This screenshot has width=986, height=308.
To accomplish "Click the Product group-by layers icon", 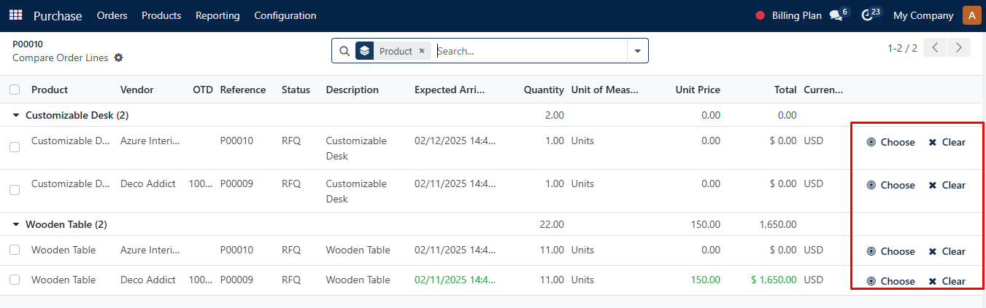I will tap(365, 51).
